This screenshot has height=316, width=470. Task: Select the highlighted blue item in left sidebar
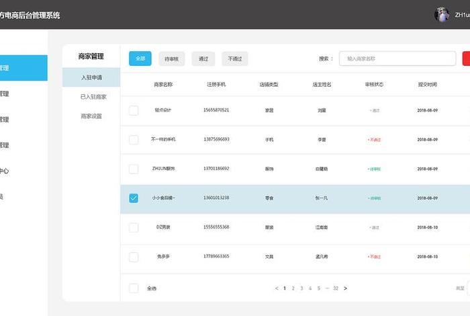coord(23,68)
